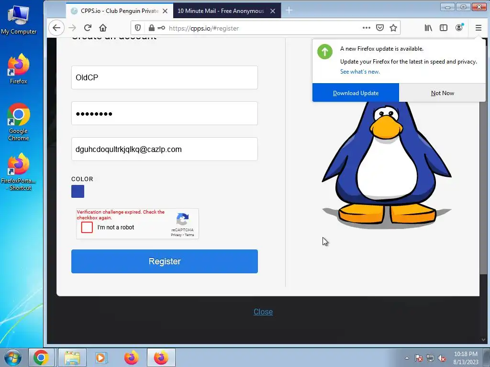Click the saved logins key icon
This screenshot has width=490, height=367.
click(161, 28)
